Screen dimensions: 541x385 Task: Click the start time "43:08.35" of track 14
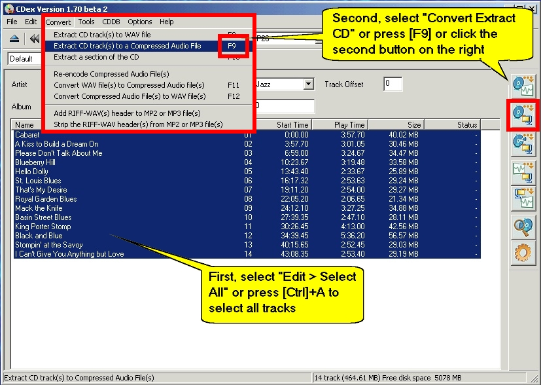[294, 254]
